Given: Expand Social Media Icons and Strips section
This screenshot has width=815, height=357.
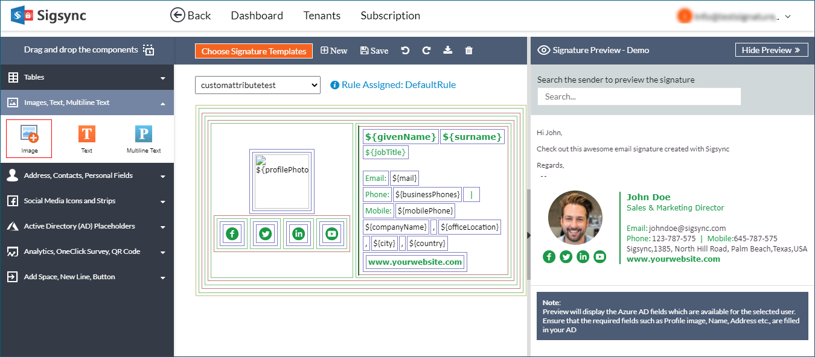Looking at the screenshot, I should coord(87,201).
